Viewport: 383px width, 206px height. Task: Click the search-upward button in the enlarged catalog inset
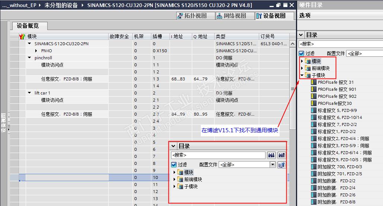[281, 155]
